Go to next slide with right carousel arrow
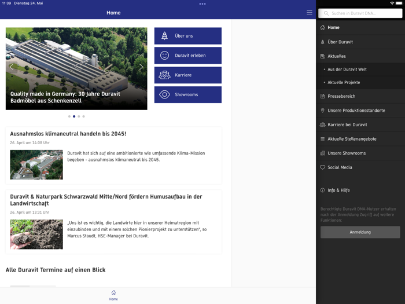The height and width of the screenshot is (304, 405). (141, 67)
